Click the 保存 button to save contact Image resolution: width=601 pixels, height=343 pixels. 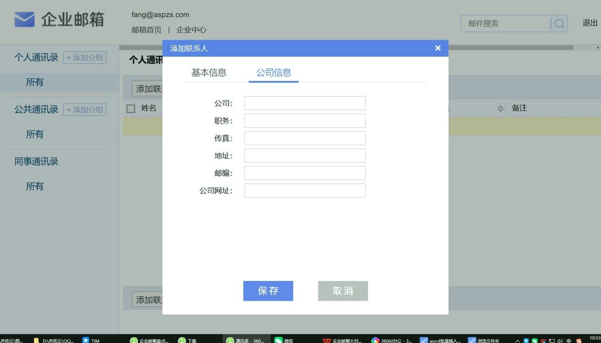click(268, 291)
